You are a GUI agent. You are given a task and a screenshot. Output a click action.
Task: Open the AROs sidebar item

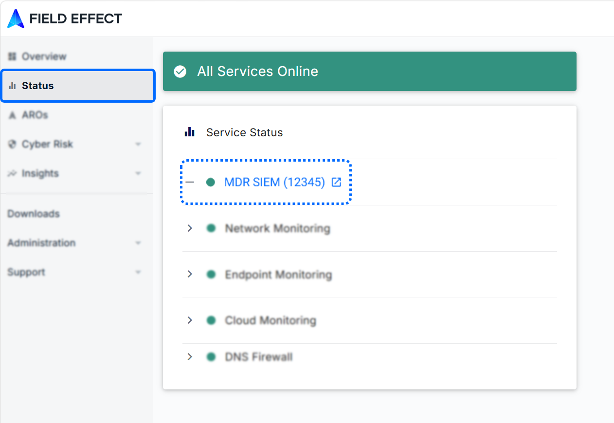tap(77, 115)
